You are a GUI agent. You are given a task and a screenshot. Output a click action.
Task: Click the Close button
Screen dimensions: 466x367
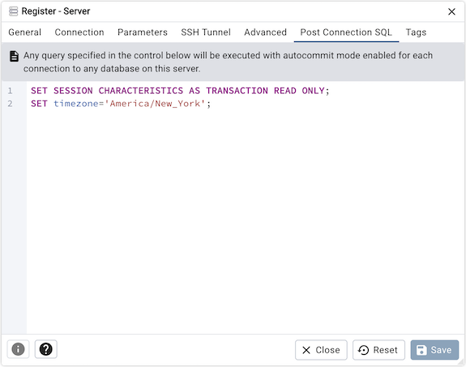pyautogui.click(x=321, y=350)
